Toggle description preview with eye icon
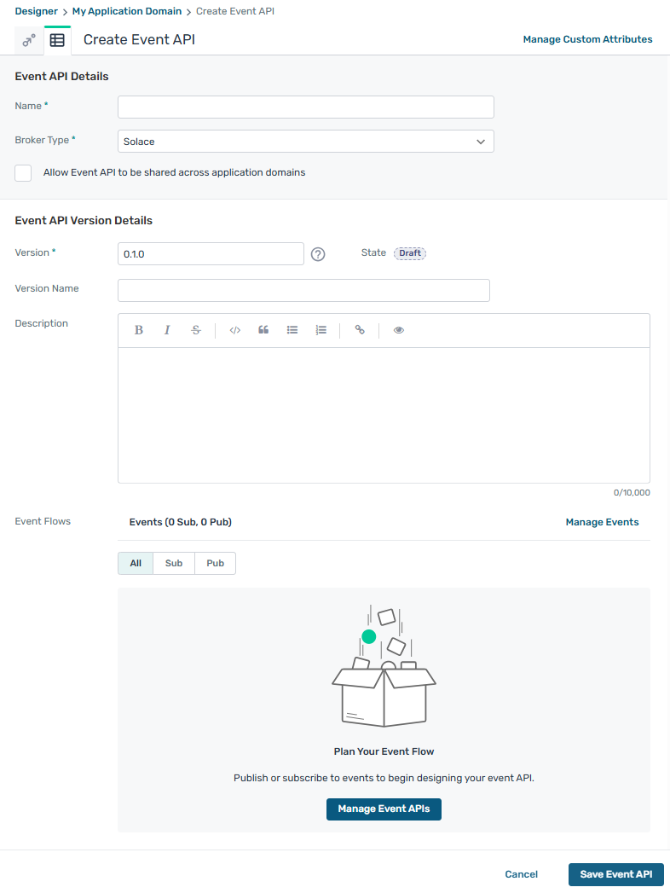Screen dimensions: 670x893 click(x=399, y=330)
